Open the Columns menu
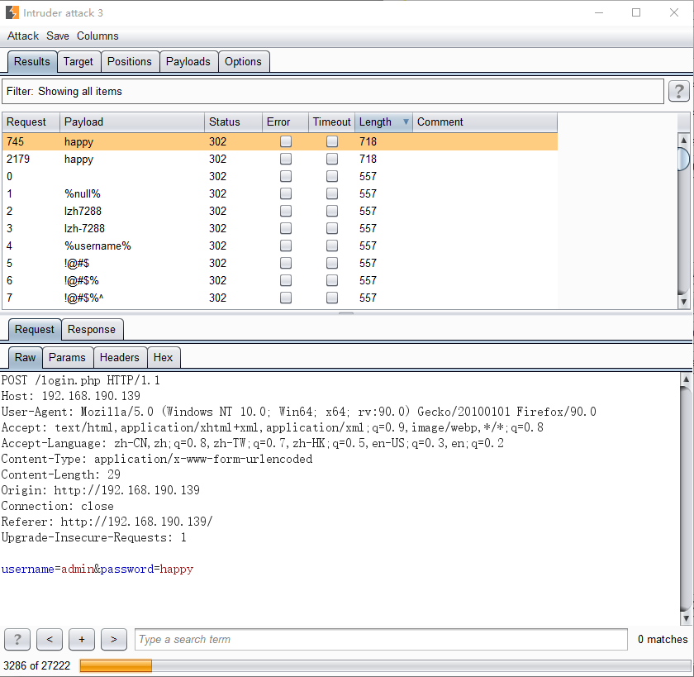This screenshot has height=677, width=694. [97, 36]
